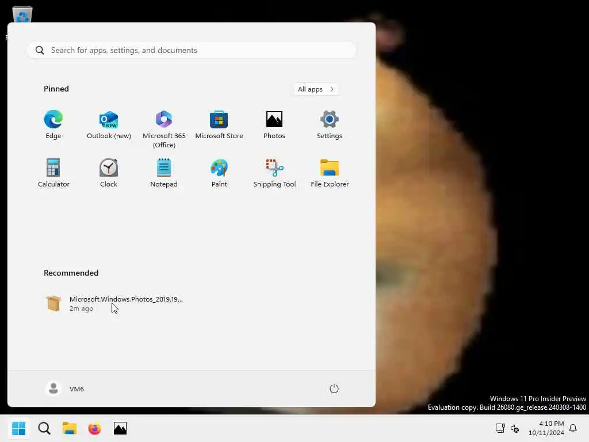Click the search box for apps and settings

[x=192, y=50]
